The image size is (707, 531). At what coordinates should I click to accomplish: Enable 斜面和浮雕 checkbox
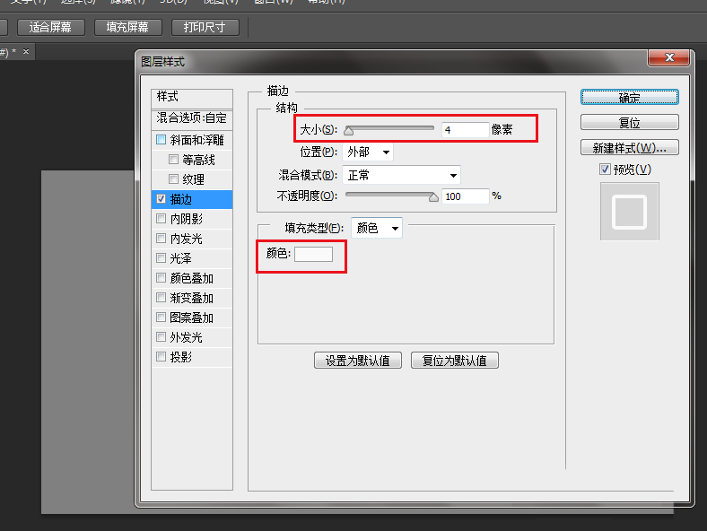161,139
